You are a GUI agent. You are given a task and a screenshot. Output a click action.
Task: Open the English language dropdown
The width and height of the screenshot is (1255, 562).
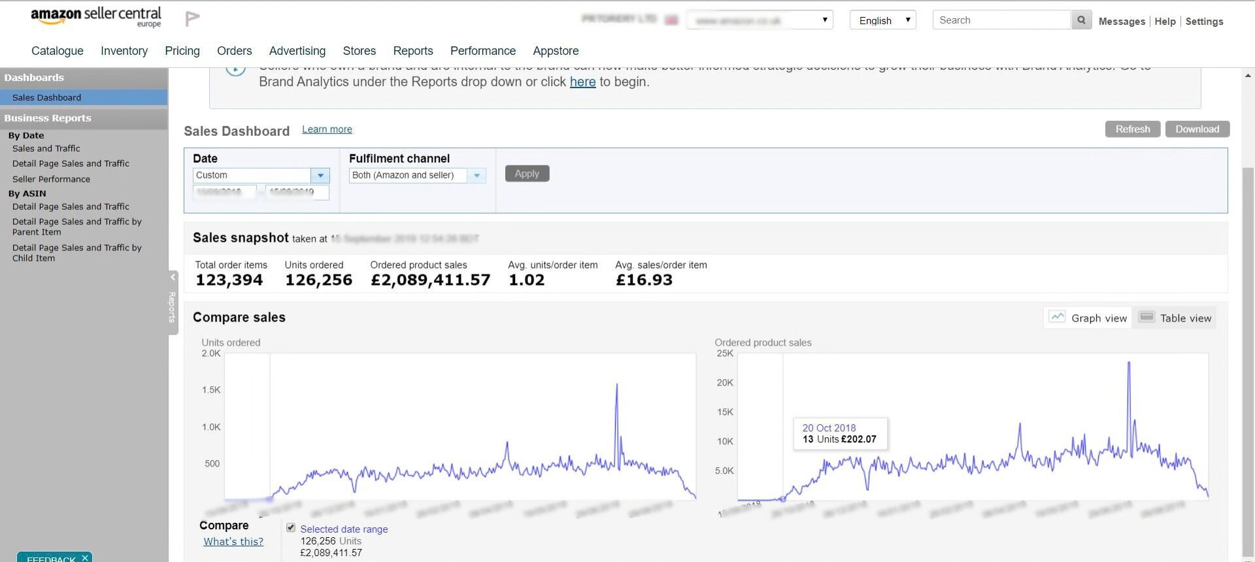[x=882, y=20]
